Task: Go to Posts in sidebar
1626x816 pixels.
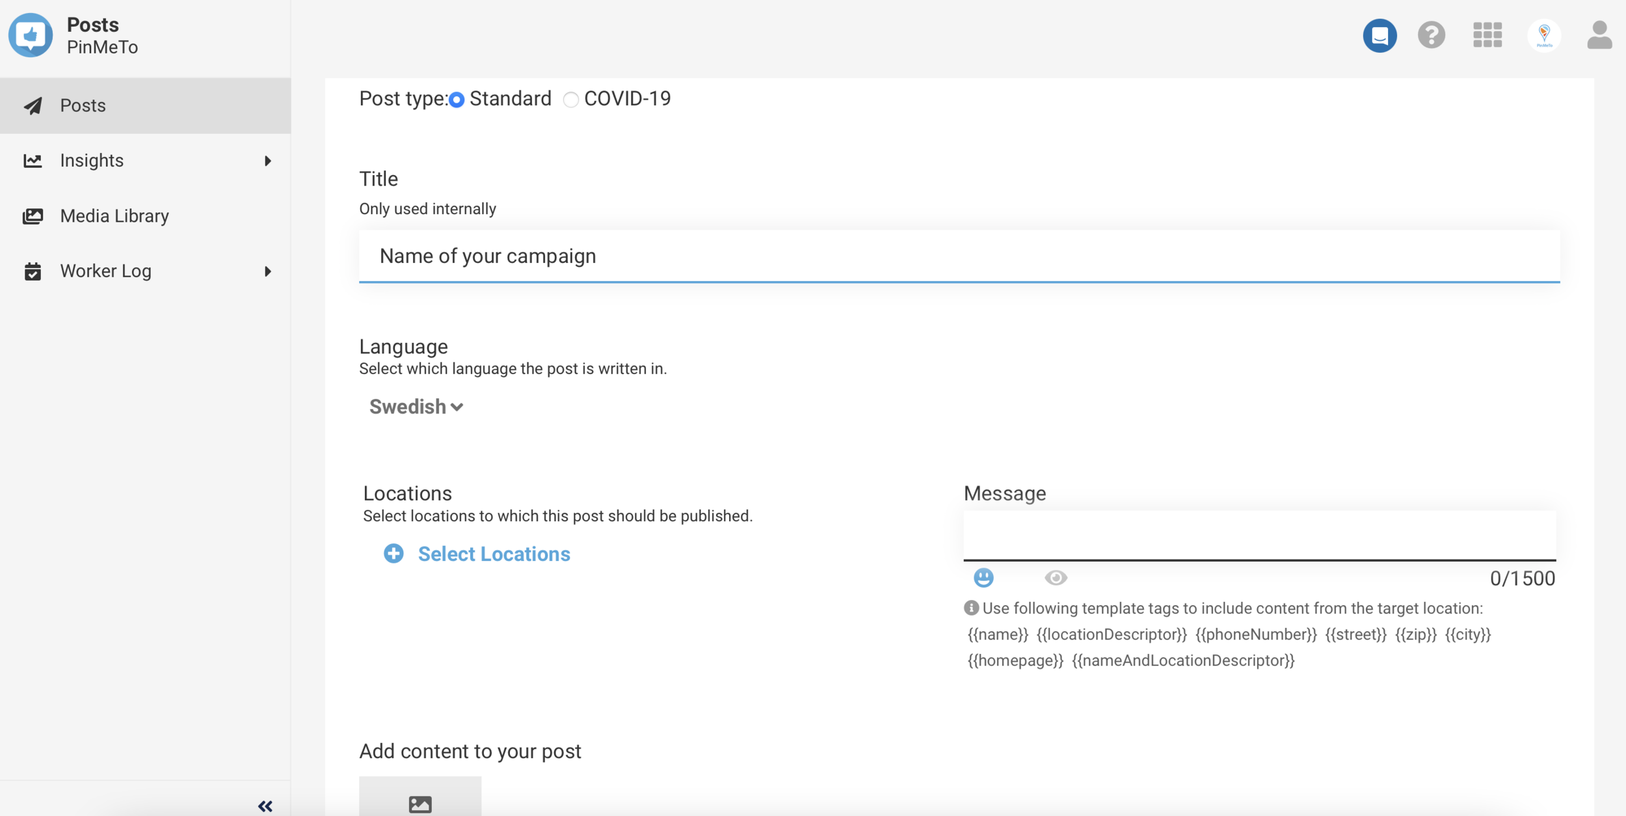Action: (x=146, y=105)
